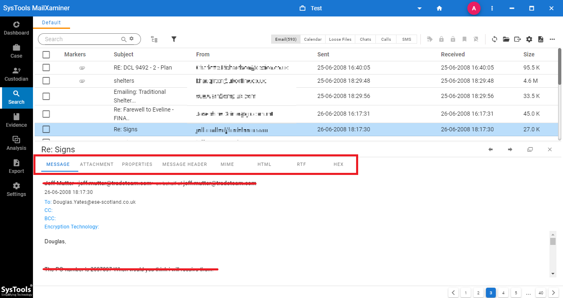Check the RE: DCL 9492 - 2 - Plan row
The image size is (563, 298).
click(46, 68)
